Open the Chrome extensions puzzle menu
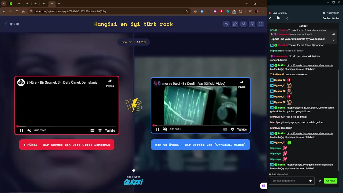The width and height of the screenshot is (343, 193). pos(241,11)
